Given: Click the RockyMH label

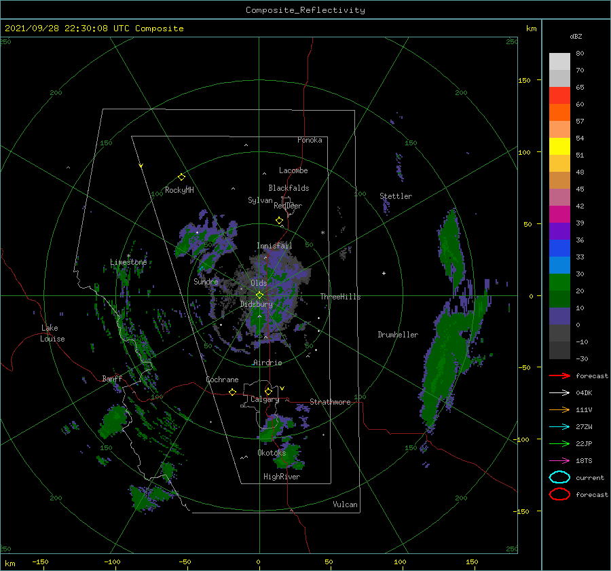Looking at the screenshot, I should [179, 190].
